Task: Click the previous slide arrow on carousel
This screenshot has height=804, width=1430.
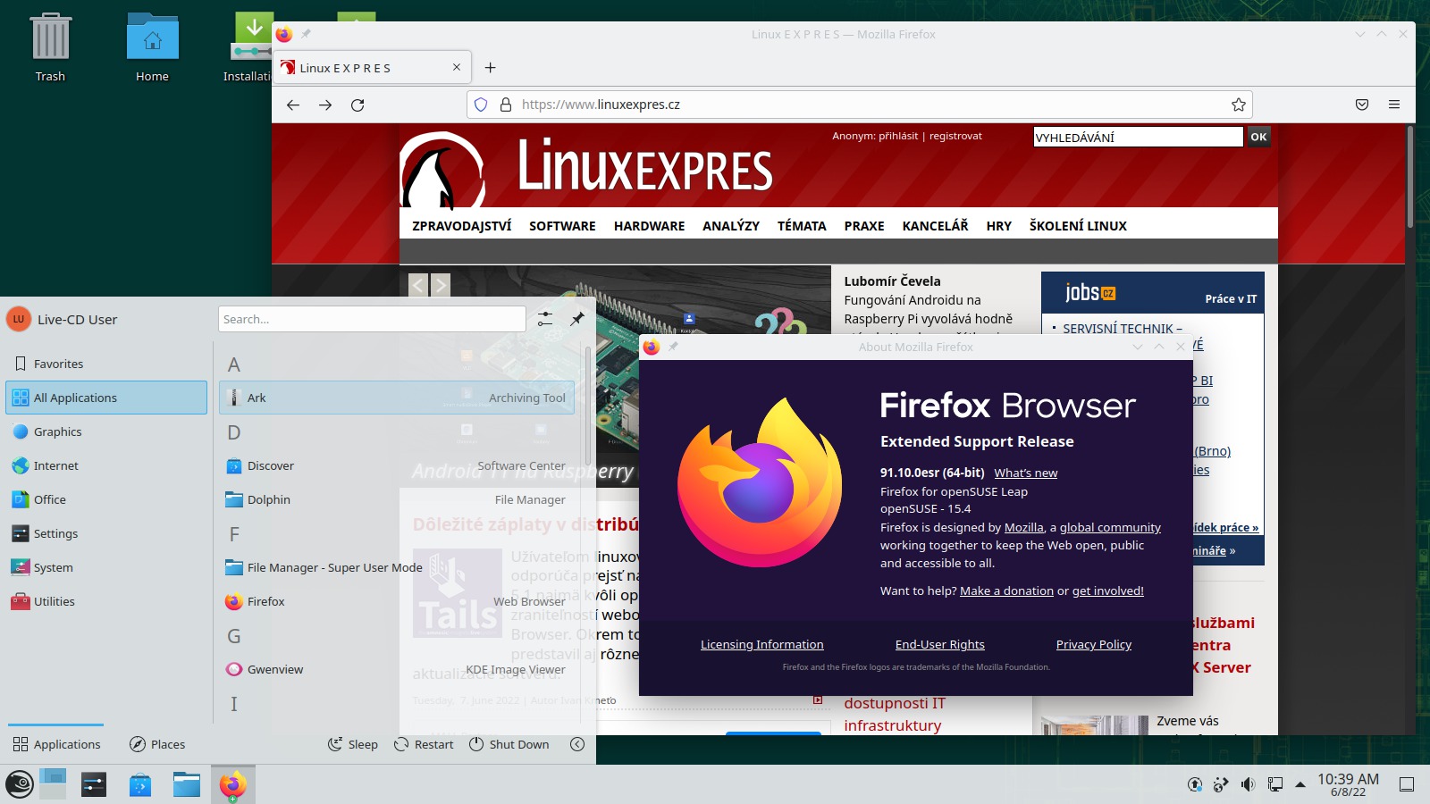Action: coord(418,285)
